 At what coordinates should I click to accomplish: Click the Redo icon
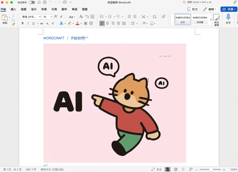(x=59, y=2)
